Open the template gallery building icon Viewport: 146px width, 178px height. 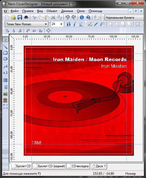click(x=5, y=100)
